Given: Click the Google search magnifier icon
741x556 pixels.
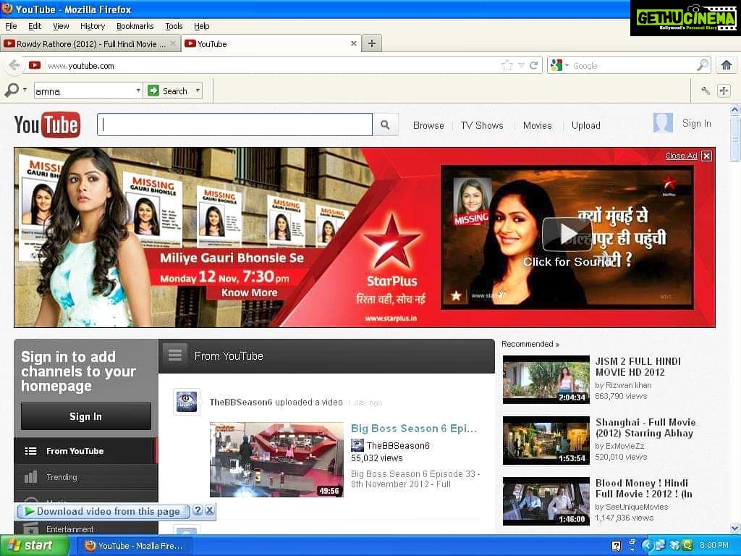Looking at the screenshot, I should [703, 64].
